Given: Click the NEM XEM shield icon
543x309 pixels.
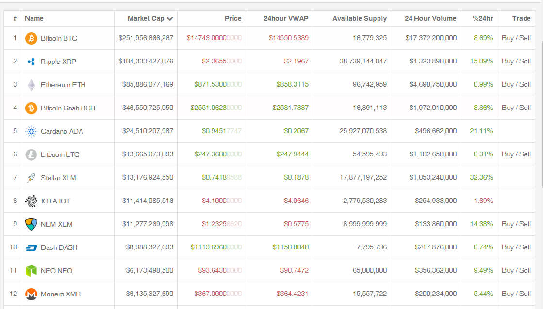Looking at the screenshot, I should [x=31, y=224].
